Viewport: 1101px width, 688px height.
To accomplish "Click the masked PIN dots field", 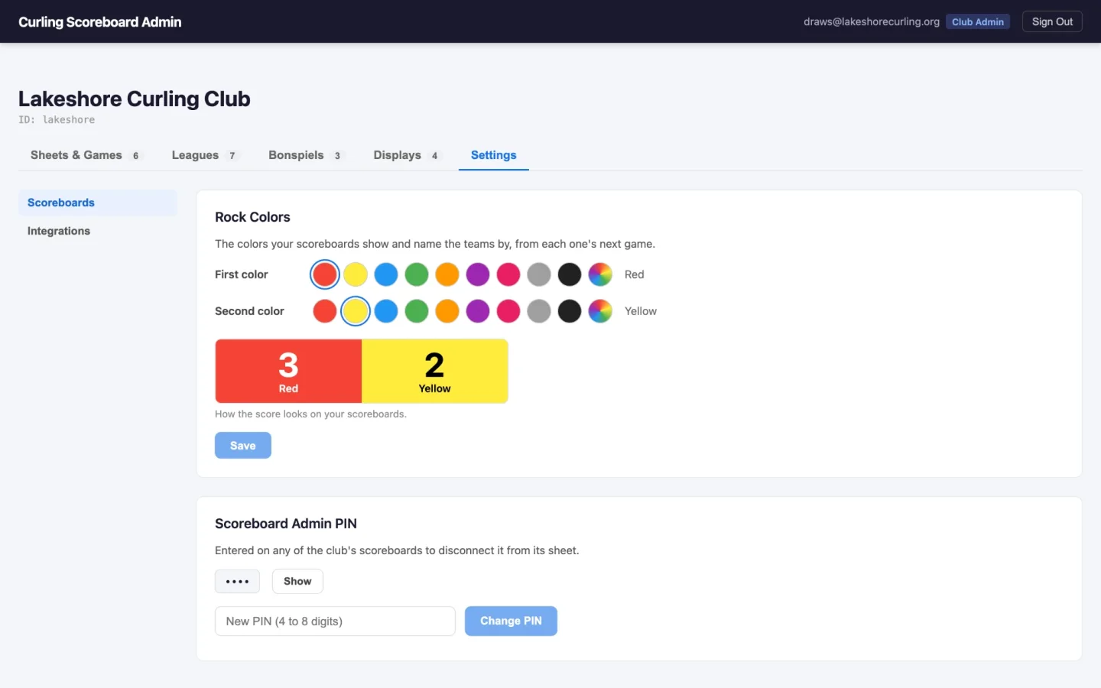I will point(237,581).
